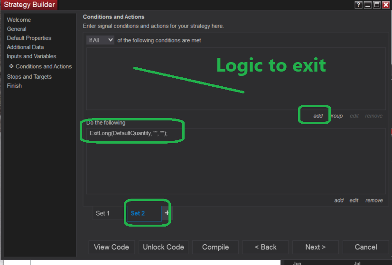Select the ExitLong action row

129,134
